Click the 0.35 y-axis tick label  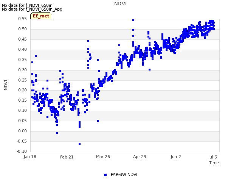[23, 60]
